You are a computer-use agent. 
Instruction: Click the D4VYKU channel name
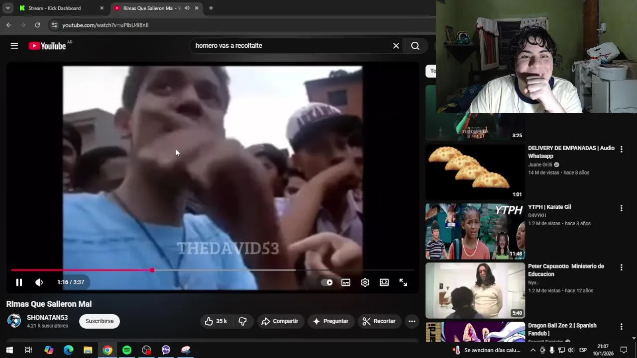coord(537,215)
